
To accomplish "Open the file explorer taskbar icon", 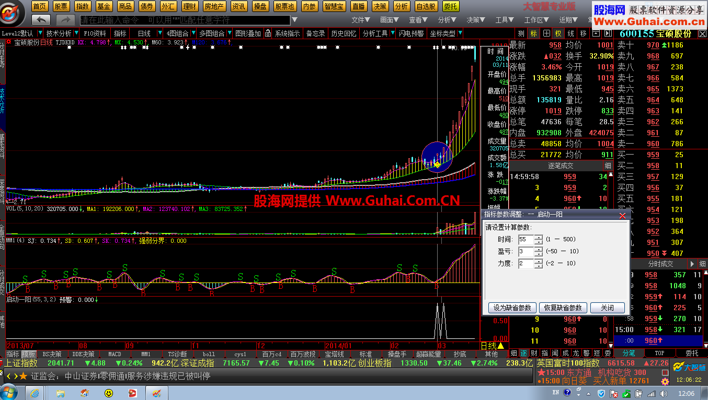I will [x=61, y=393].
